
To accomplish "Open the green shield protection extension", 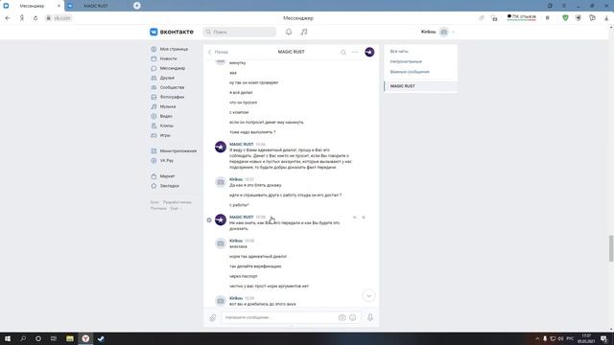I will (x=565, y=18).
